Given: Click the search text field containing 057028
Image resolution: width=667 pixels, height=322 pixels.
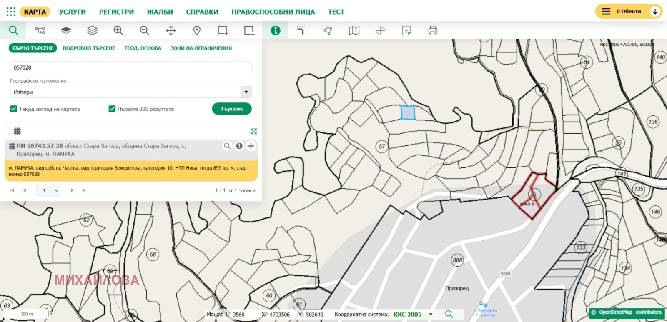Looking at the screenshot, I should [x=130, y=67].
